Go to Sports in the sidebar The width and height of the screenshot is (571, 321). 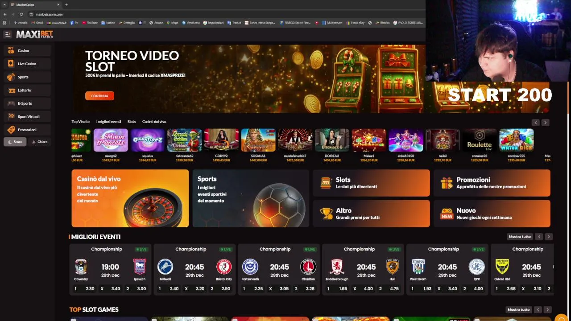point(27,77)
